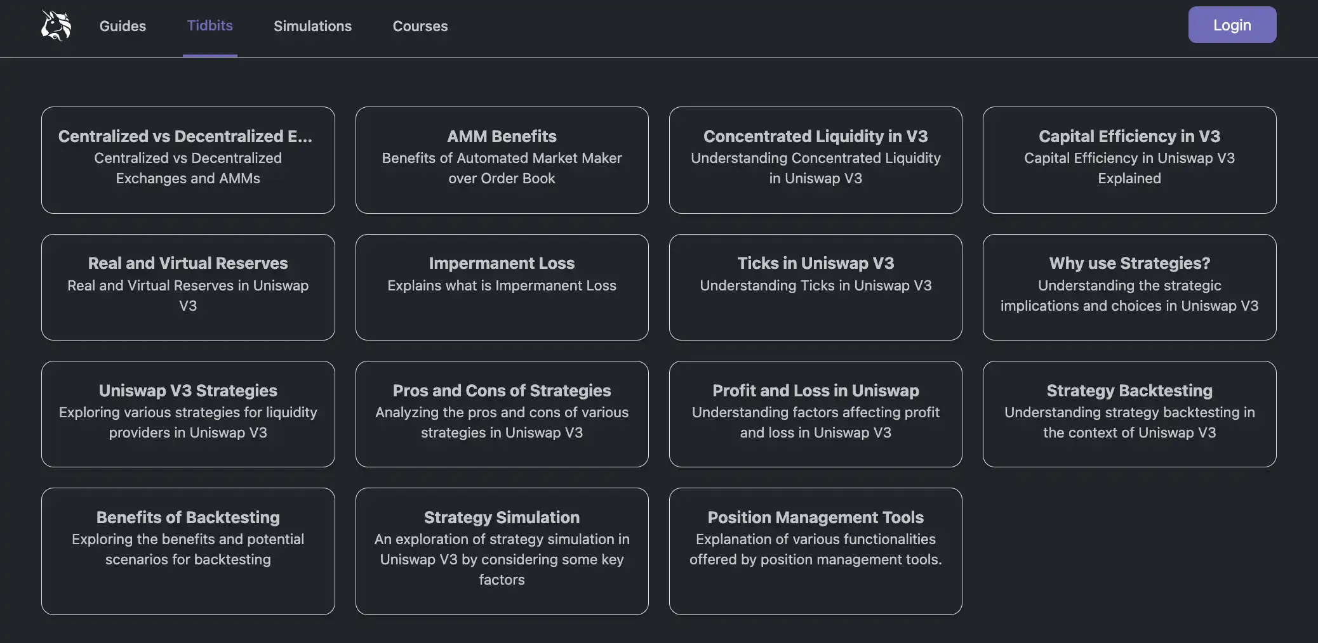Open the Centralized vs Decentralized Exchanges card
Image resolution: width=1318 pixels, height=643 pixels.
[x=188, y=160]
